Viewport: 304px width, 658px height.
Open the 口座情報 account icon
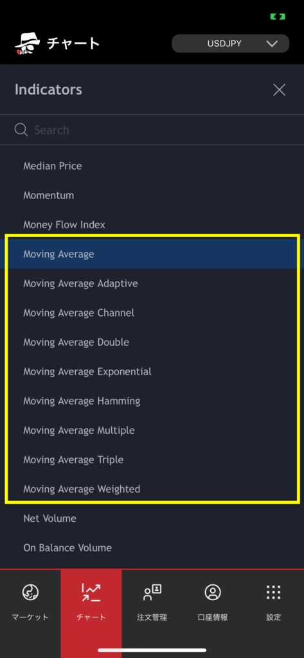(x=213, y=592)
